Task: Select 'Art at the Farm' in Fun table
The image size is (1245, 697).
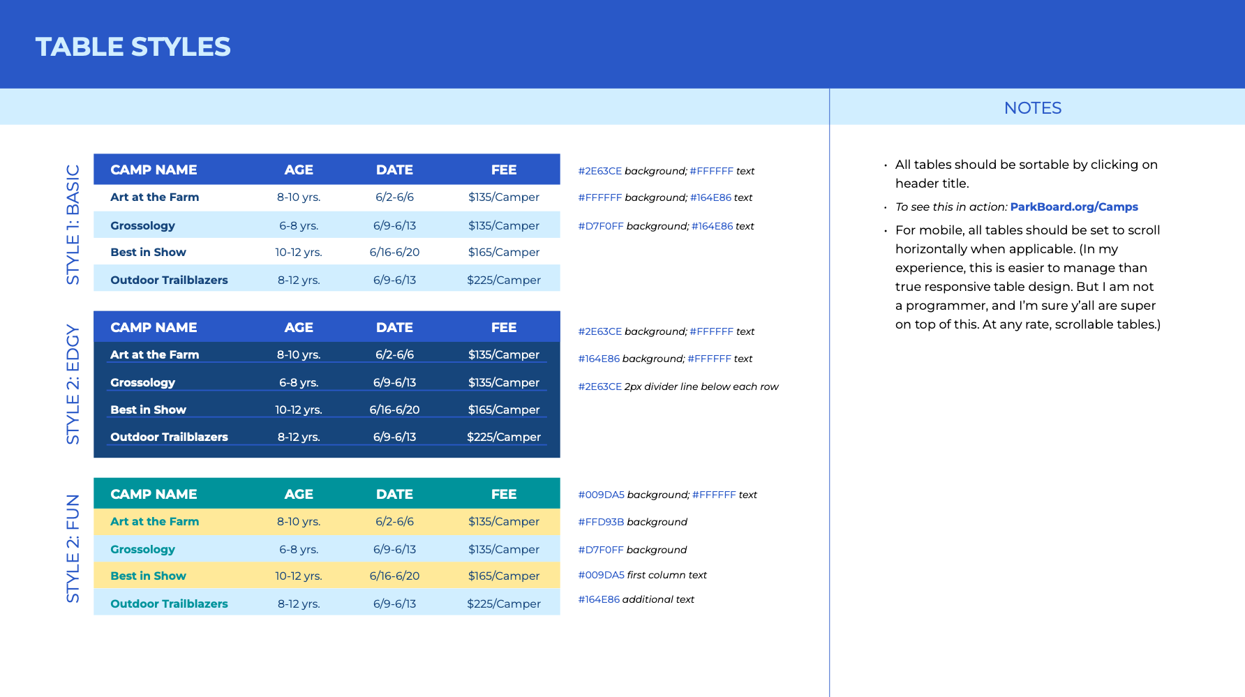Action: (x=154, y=521)
